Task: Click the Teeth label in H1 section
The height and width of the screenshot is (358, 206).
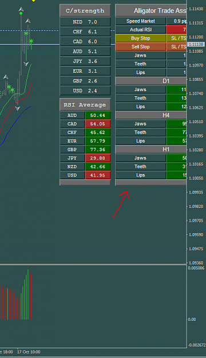Action: (141, 167)
